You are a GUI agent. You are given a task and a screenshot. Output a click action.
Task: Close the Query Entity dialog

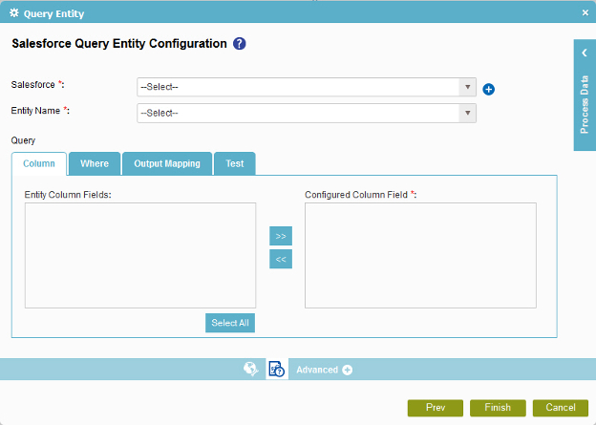(585, 12)
